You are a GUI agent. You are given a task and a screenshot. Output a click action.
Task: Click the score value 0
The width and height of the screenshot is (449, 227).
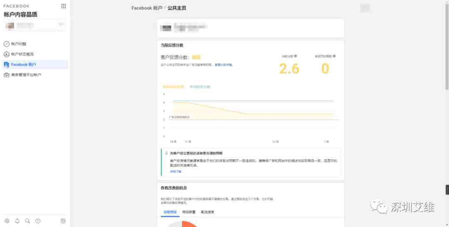click(x=325, y=69)
